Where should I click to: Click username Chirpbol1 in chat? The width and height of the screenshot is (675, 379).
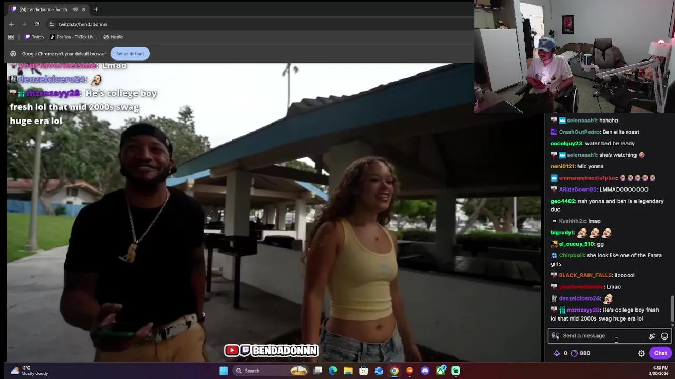coord(571,256)
